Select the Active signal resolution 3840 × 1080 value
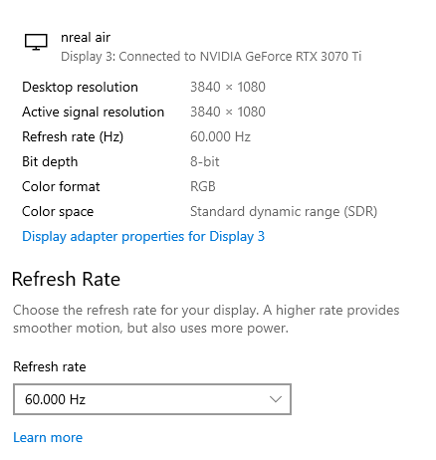 pos(228,113)
